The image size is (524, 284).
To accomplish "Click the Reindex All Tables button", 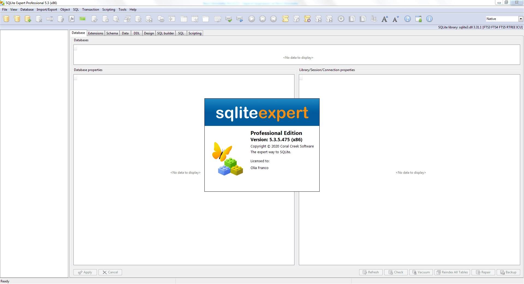I will click(x=452, y=272).
